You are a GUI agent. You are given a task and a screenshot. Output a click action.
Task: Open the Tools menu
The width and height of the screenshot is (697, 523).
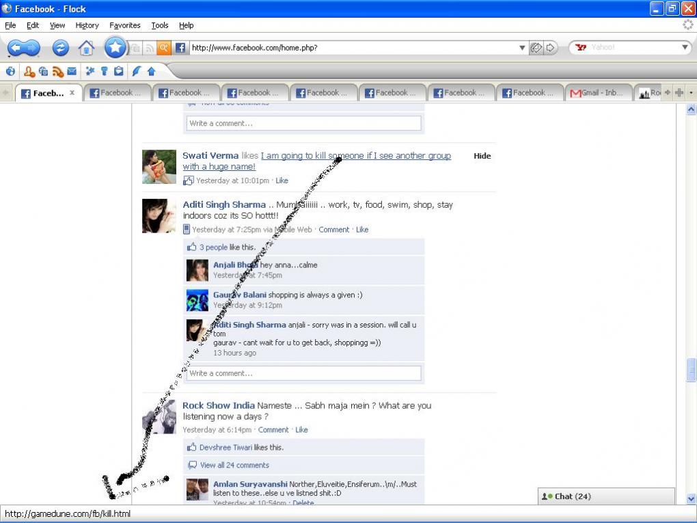160,25
